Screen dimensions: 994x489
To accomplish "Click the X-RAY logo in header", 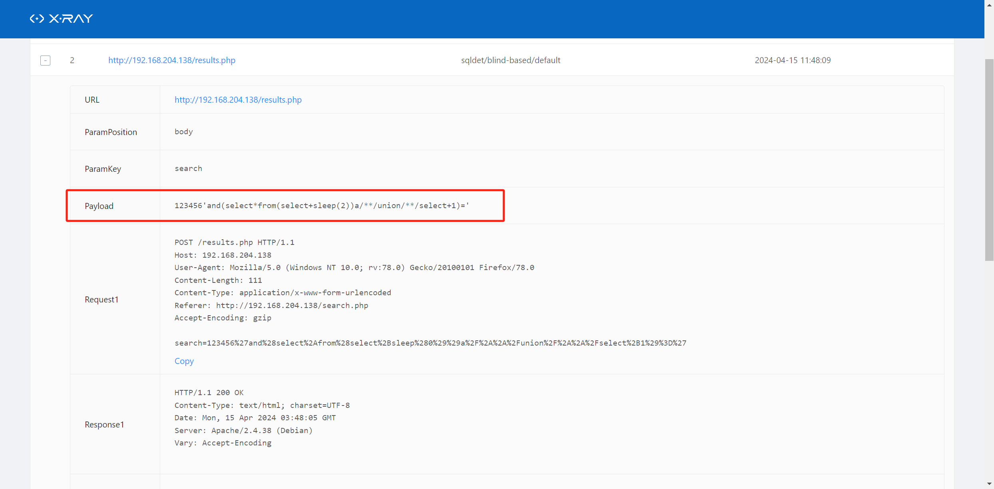I will 61,18.
